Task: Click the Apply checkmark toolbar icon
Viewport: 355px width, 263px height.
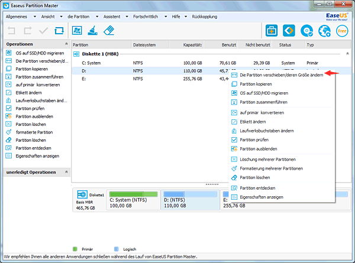Action: pyautogui.click(x=43, y=30)
